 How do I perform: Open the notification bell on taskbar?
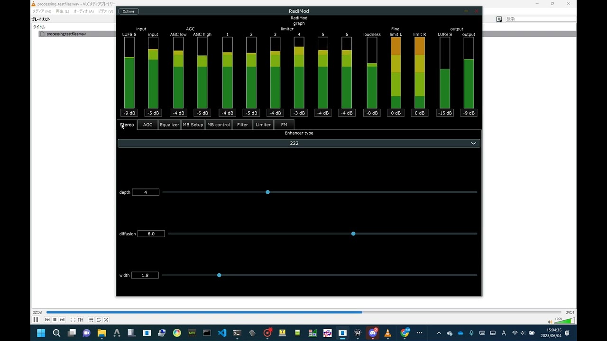[567, 333]
